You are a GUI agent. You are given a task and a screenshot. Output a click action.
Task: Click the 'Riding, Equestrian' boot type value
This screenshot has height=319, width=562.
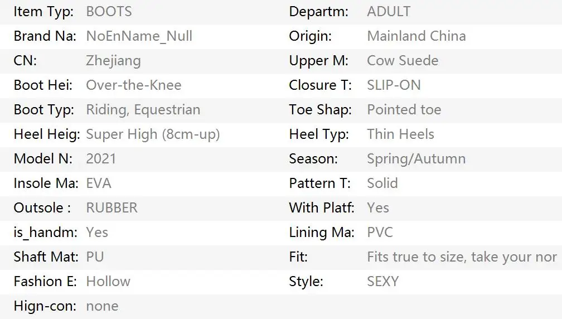(143, 109)
